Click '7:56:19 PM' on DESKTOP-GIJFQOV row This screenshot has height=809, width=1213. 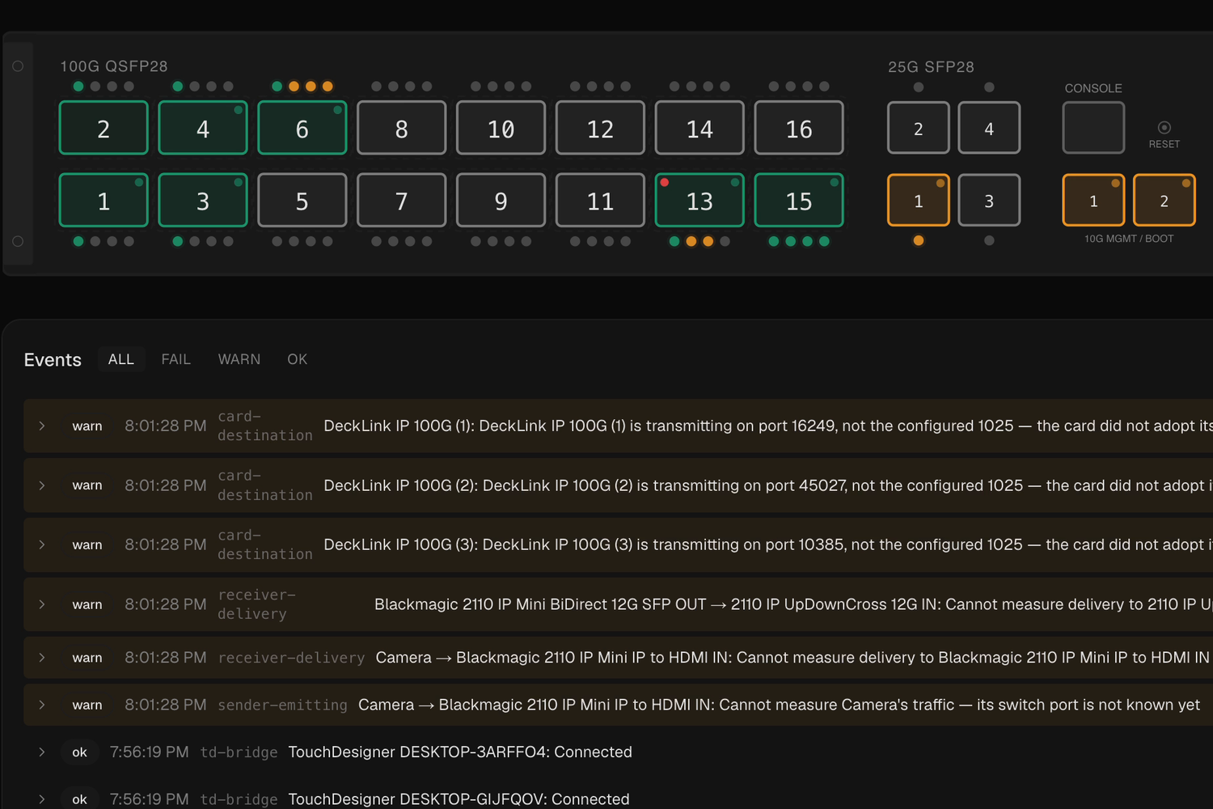(149, 799)
